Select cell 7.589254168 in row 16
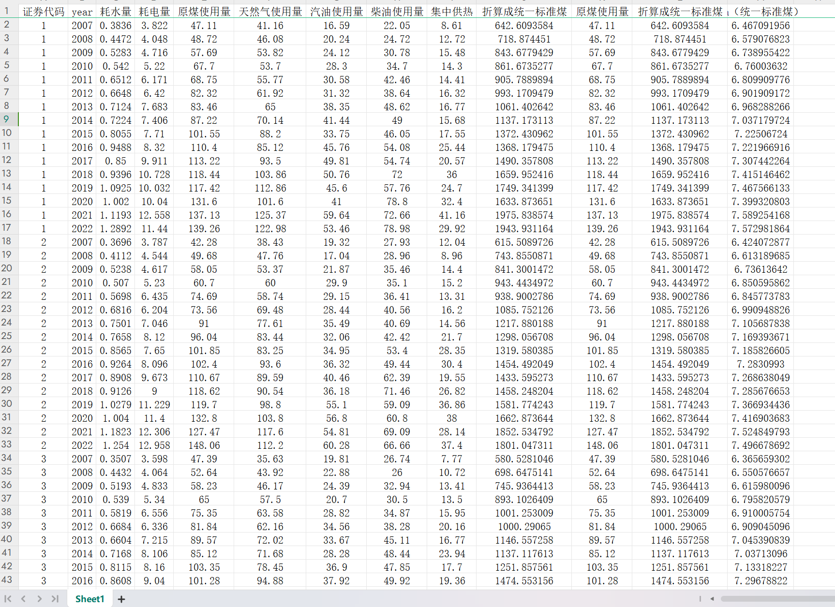 (x=760, y=215)
